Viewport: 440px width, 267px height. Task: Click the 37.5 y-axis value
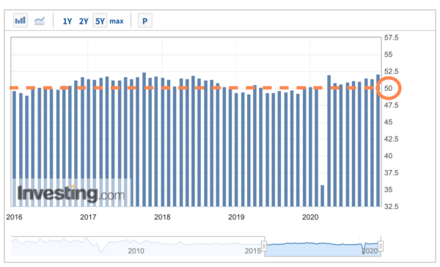pos(391,172)
